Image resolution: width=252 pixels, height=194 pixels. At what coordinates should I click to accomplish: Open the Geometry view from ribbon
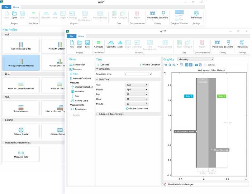111,44
